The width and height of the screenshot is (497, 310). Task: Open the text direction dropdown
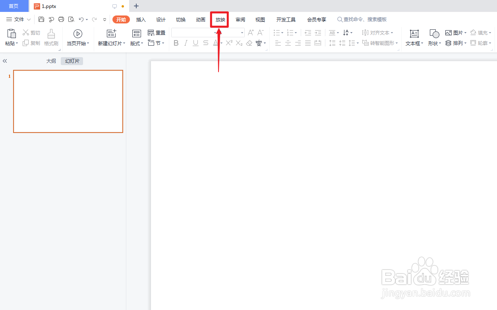click(x=348, y=33)
